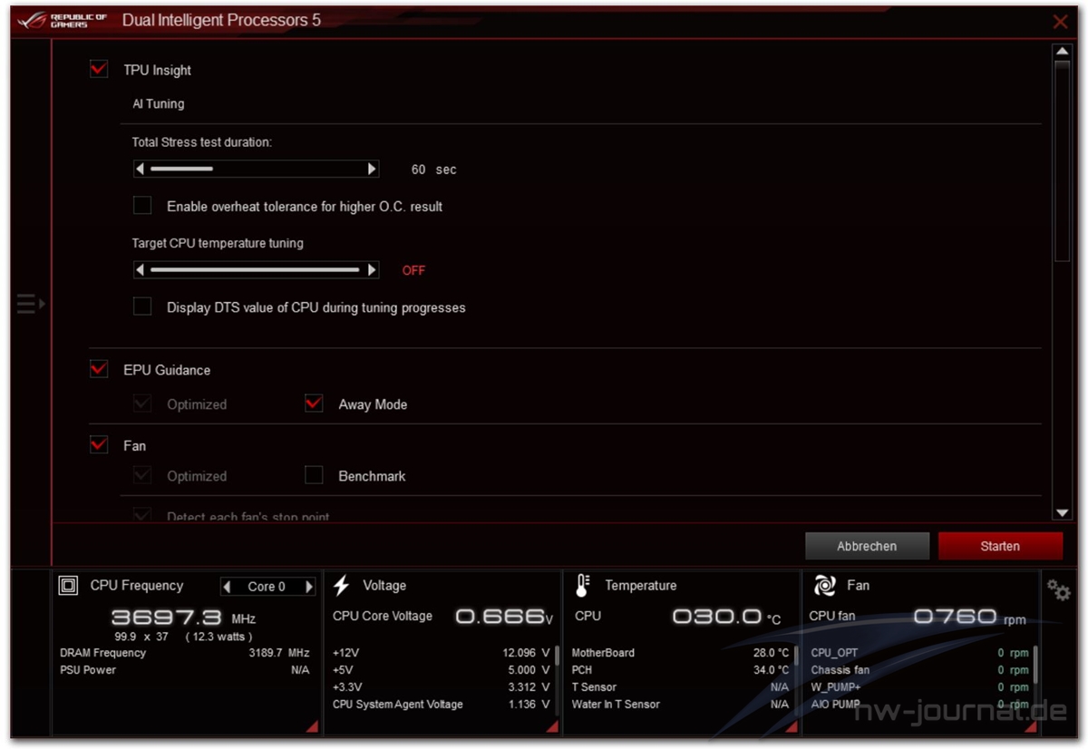This screenshot has height=749, width=1088.
Task: Click the Abbrechen button
Action: point(867,546)
